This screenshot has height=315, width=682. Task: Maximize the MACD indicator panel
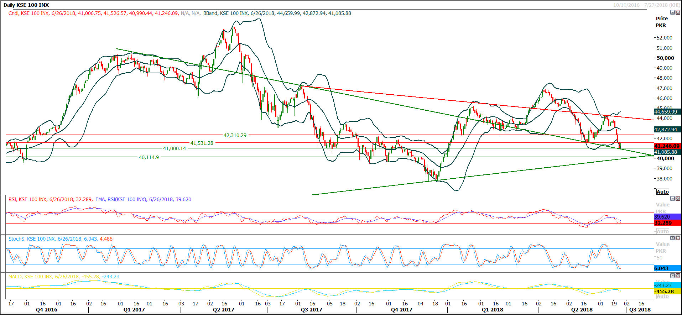click(x=672, y=275)
